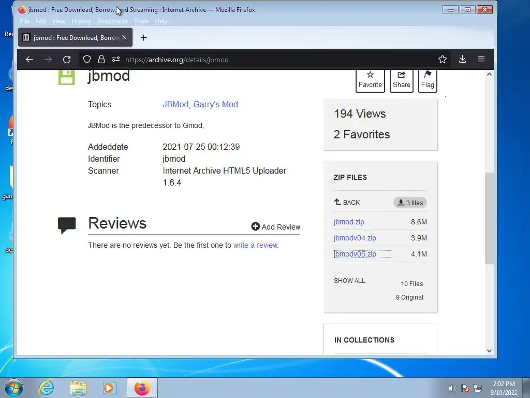Viewport: 530px width, 398px height.
Task: Click the page scrollbar down arrow
Action: coord(489,351)
